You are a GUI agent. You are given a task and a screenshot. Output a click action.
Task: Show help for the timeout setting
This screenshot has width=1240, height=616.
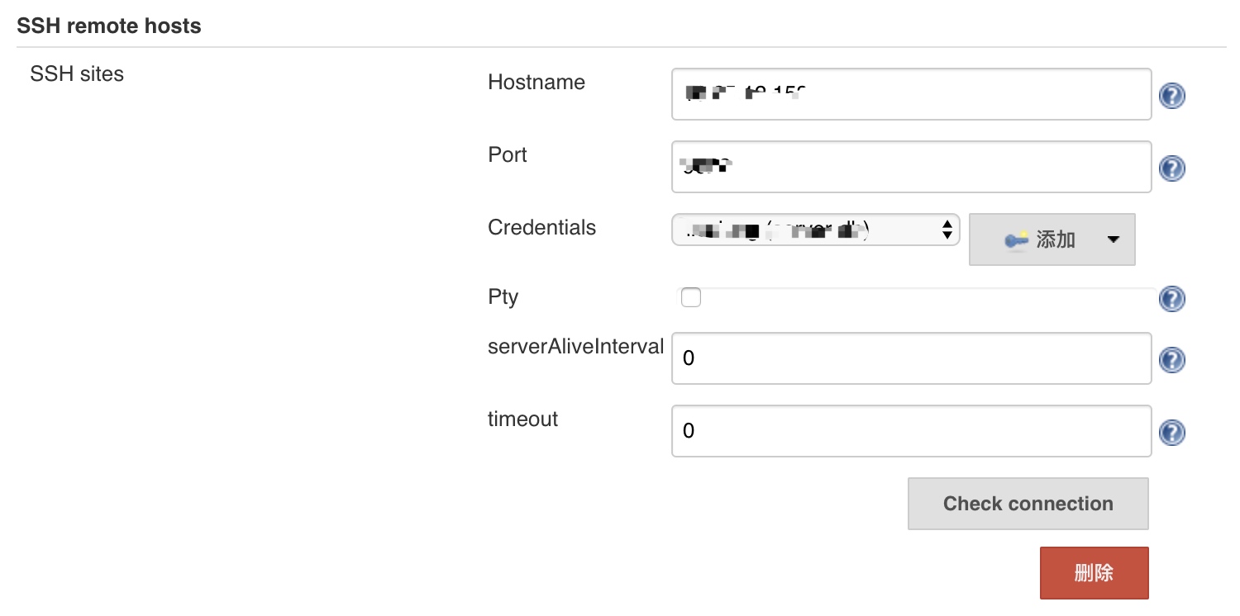click(1171, 433)
